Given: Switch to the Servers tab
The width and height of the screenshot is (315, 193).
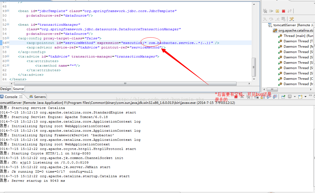Looking at the screenshot, I should 38,97.
